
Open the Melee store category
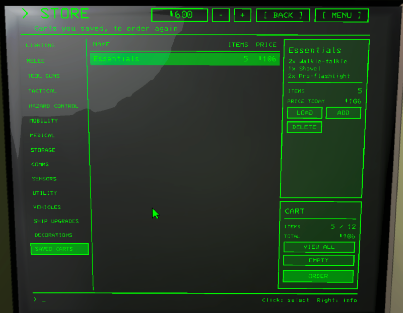click(x=36, y=61)
